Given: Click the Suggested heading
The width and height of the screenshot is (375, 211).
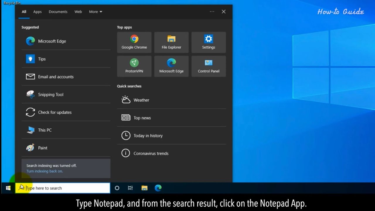Looking at the screenshot, I should [30, 27].
